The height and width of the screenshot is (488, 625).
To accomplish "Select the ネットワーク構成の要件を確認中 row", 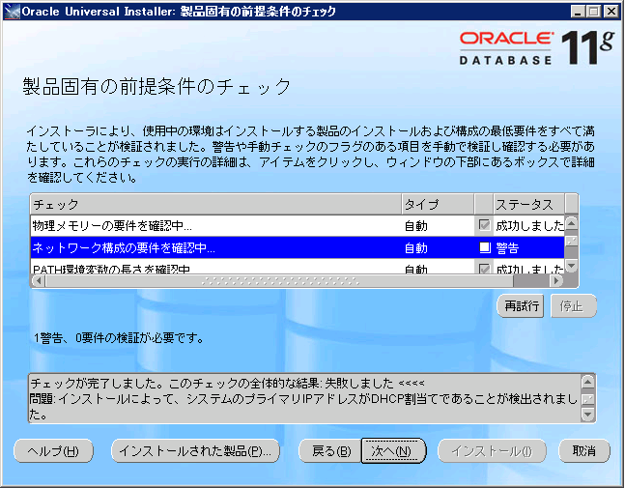I will 297,247.
